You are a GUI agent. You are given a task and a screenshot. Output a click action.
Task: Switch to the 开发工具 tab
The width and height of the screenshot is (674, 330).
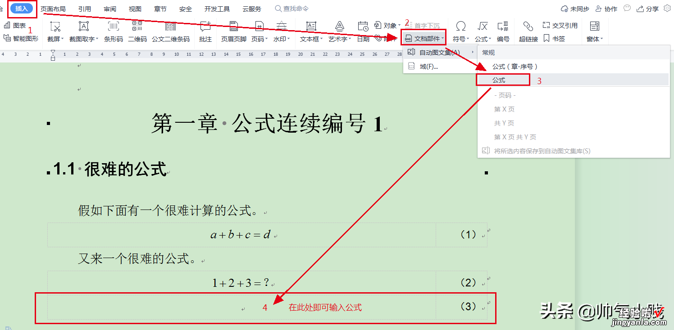pos(217,9)
